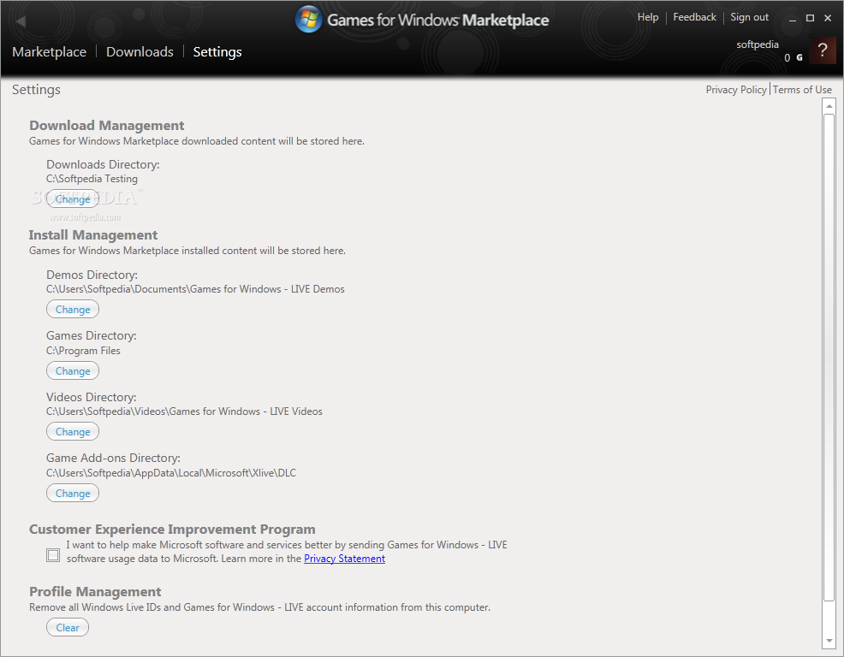Click the gamerscore value 0
The image size is (844, 657).
[788, 57]
